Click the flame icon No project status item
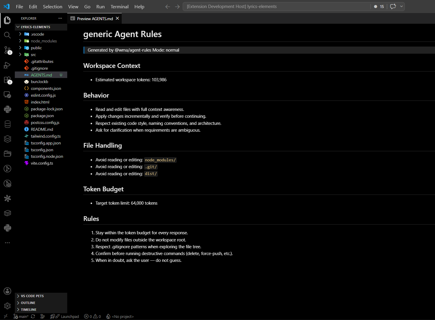Screen dimensions: 435x320 [120, 316]
